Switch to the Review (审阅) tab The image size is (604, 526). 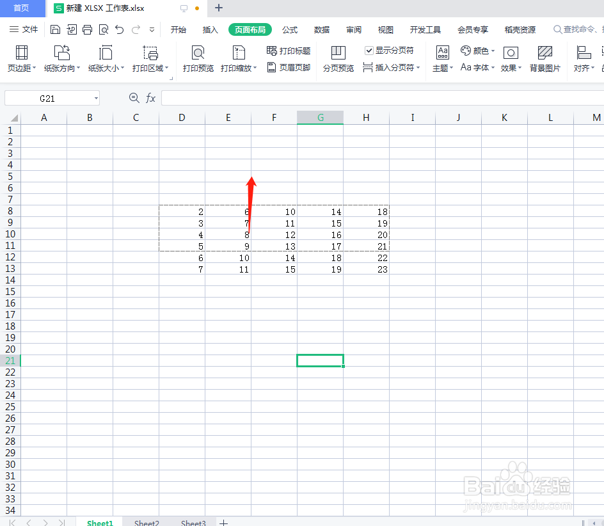[x=354, y=29]
